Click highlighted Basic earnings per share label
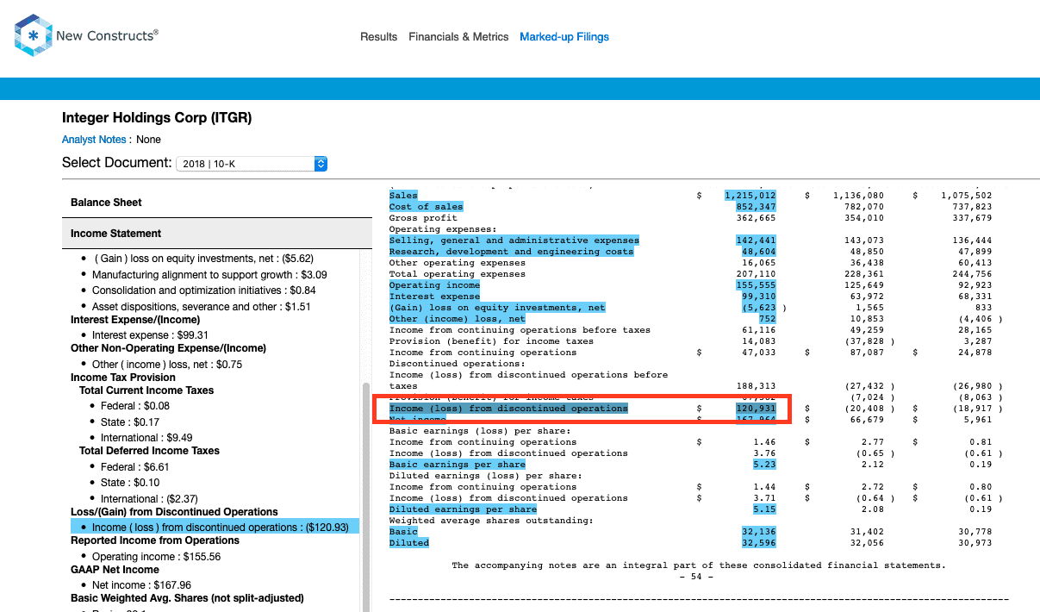Viewport: 1040px width, 612px height. coord(457,465)
